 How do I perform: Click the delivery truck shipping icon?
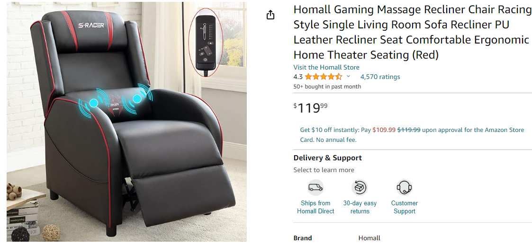point(316,187)
